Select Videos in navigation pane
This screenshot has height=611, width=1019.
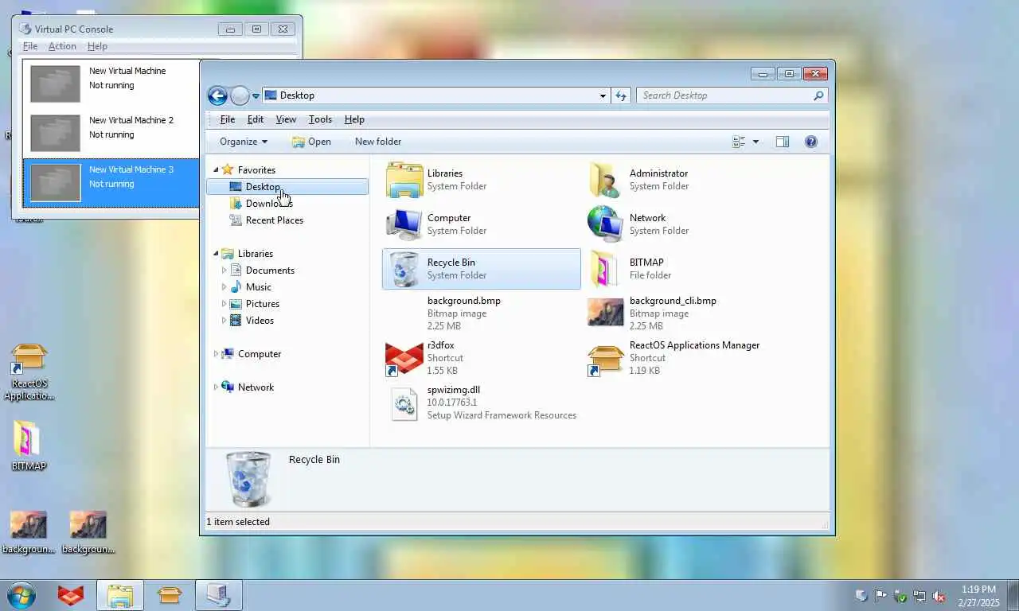(260, 321)
